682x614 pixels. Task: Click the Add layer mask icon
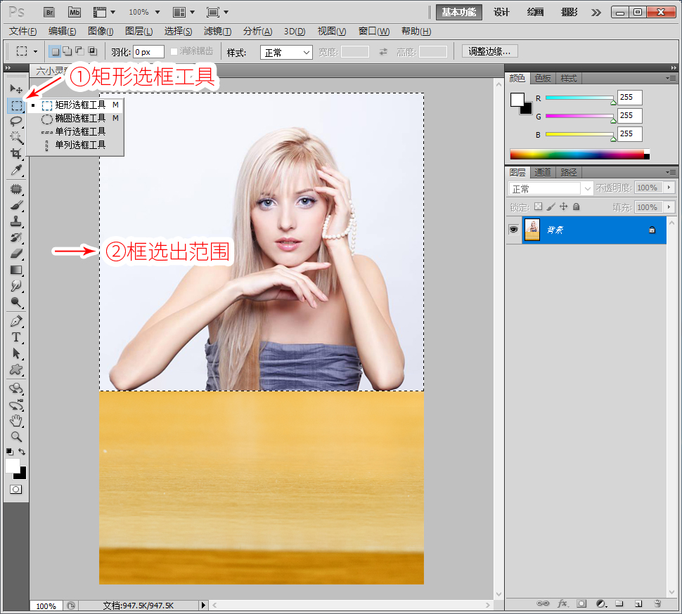click(x=581, y=603)
